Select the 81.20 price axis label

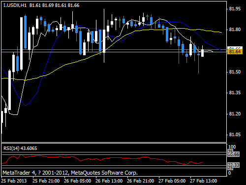[235, 114]
